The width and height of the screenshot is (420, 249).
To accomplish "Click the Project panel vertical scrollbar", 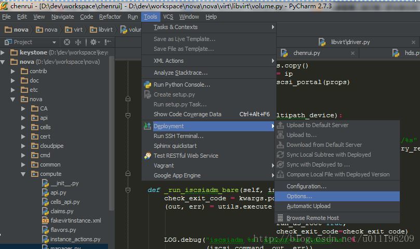I will 112,134.
